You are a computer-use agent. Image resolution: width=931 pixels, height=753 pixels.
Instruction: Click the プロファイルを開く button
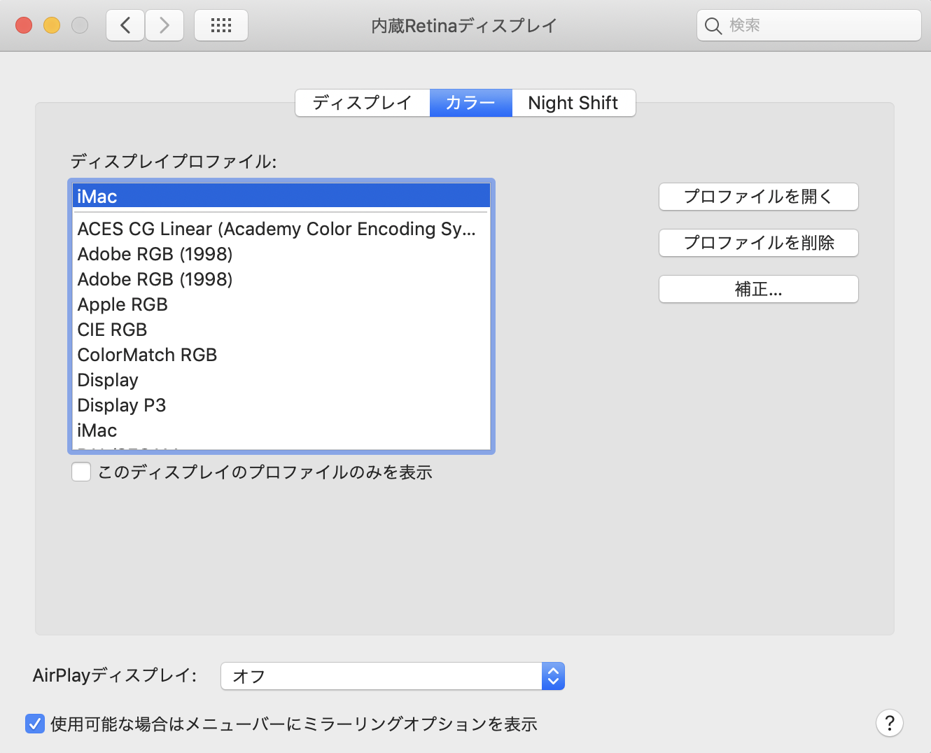tap(759, 197)
